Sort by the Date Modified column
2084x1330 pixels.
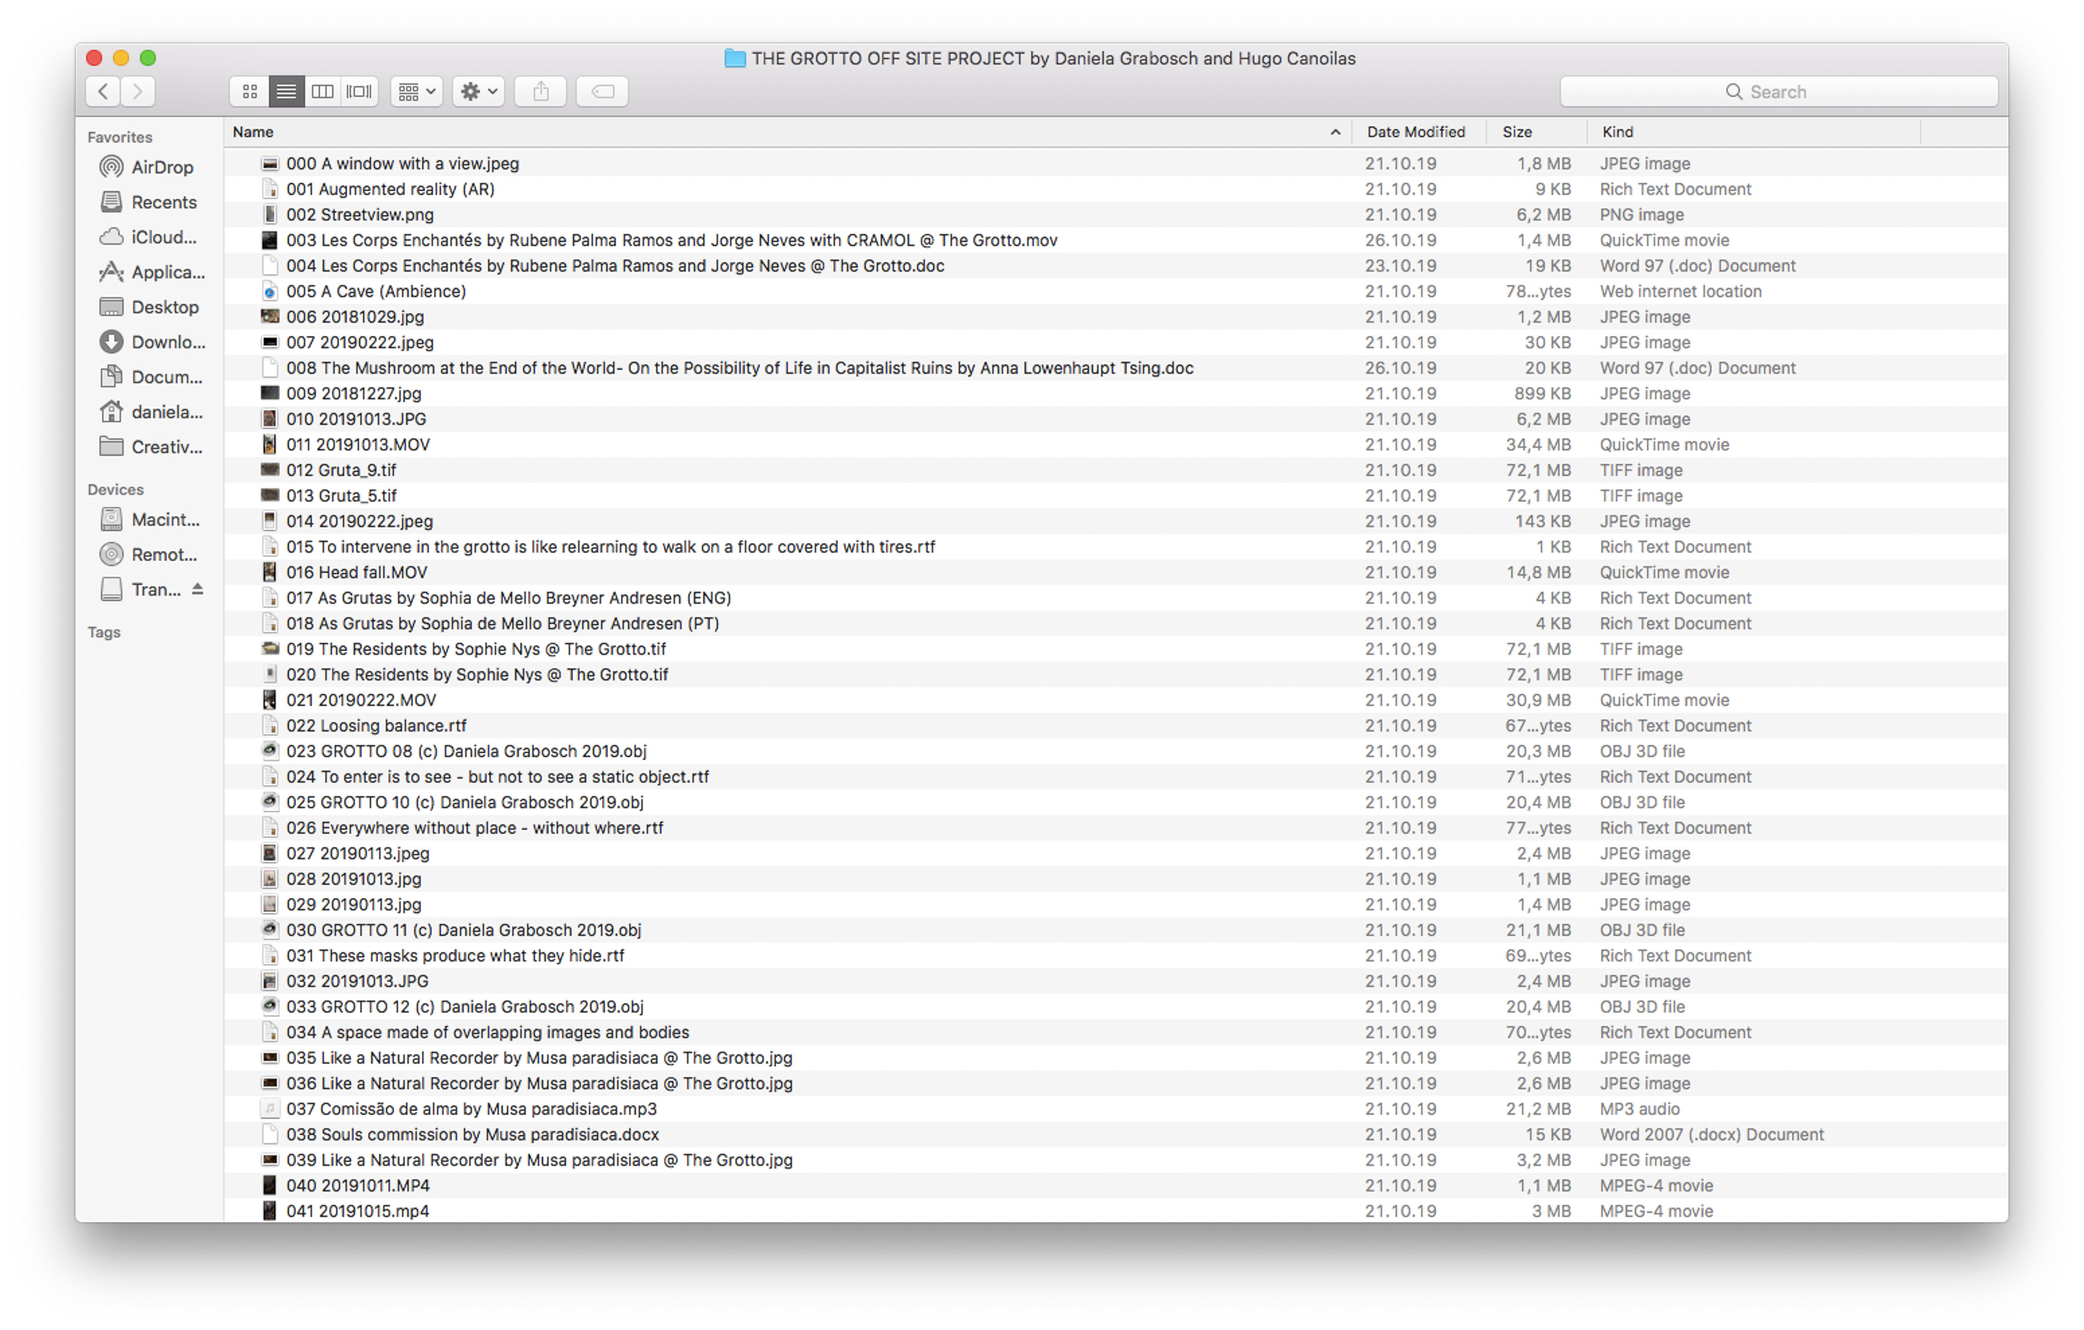coord(1416,132)
